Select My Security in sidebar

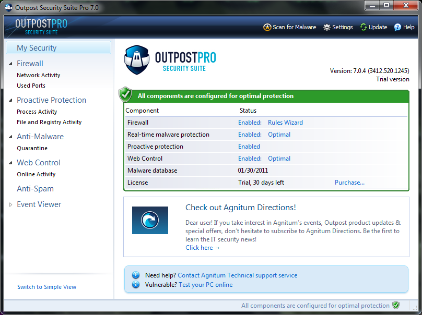point(58,47)
